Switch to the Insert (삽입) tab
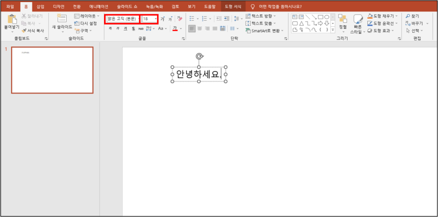 pyautogui.click(x=41, y=6)
